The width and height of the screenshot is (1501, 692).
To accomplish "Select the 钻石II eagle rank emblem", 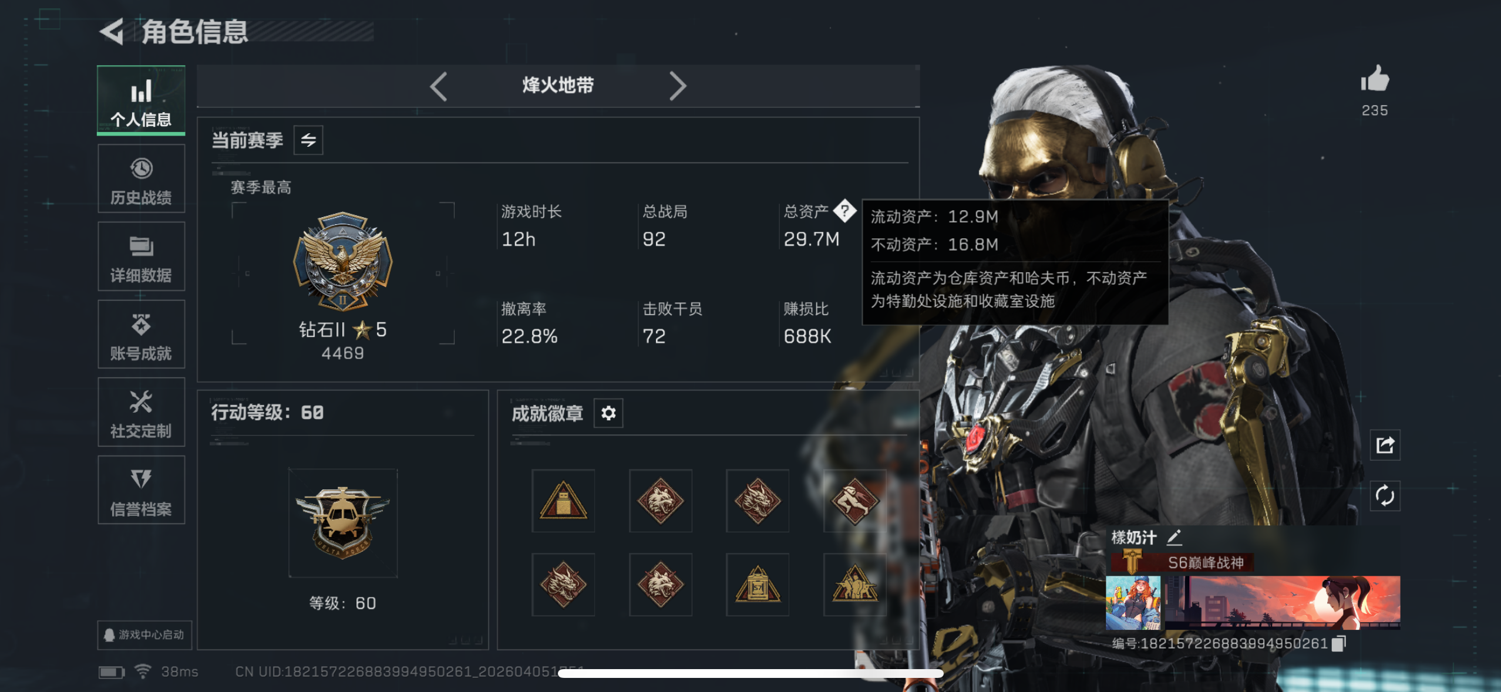I will pyautogui.click(x=343, y=261).
